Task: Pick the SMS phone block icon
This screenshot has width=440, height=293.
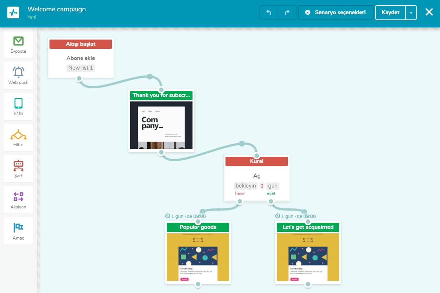Action: click(x=18, y=103)
